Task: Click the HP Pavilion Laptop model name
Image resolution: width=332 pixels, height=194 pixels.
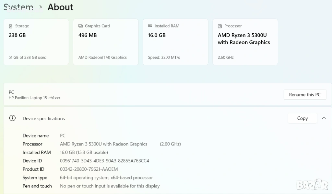Action: pyautogui.click(x=34, y=98)
